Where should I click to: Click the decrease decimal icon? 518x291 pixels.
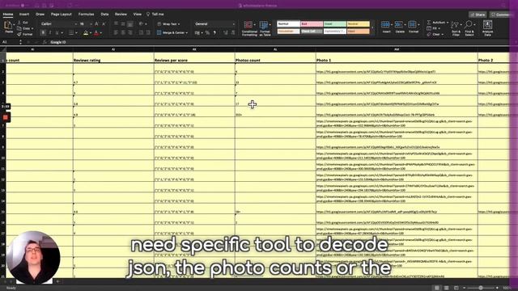232,32
